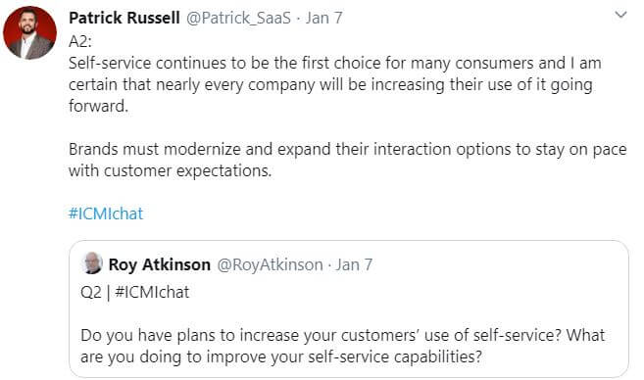
Task: Open the Roy Atkinson name in quoted tweet
Action: click(x=160, y=264)
